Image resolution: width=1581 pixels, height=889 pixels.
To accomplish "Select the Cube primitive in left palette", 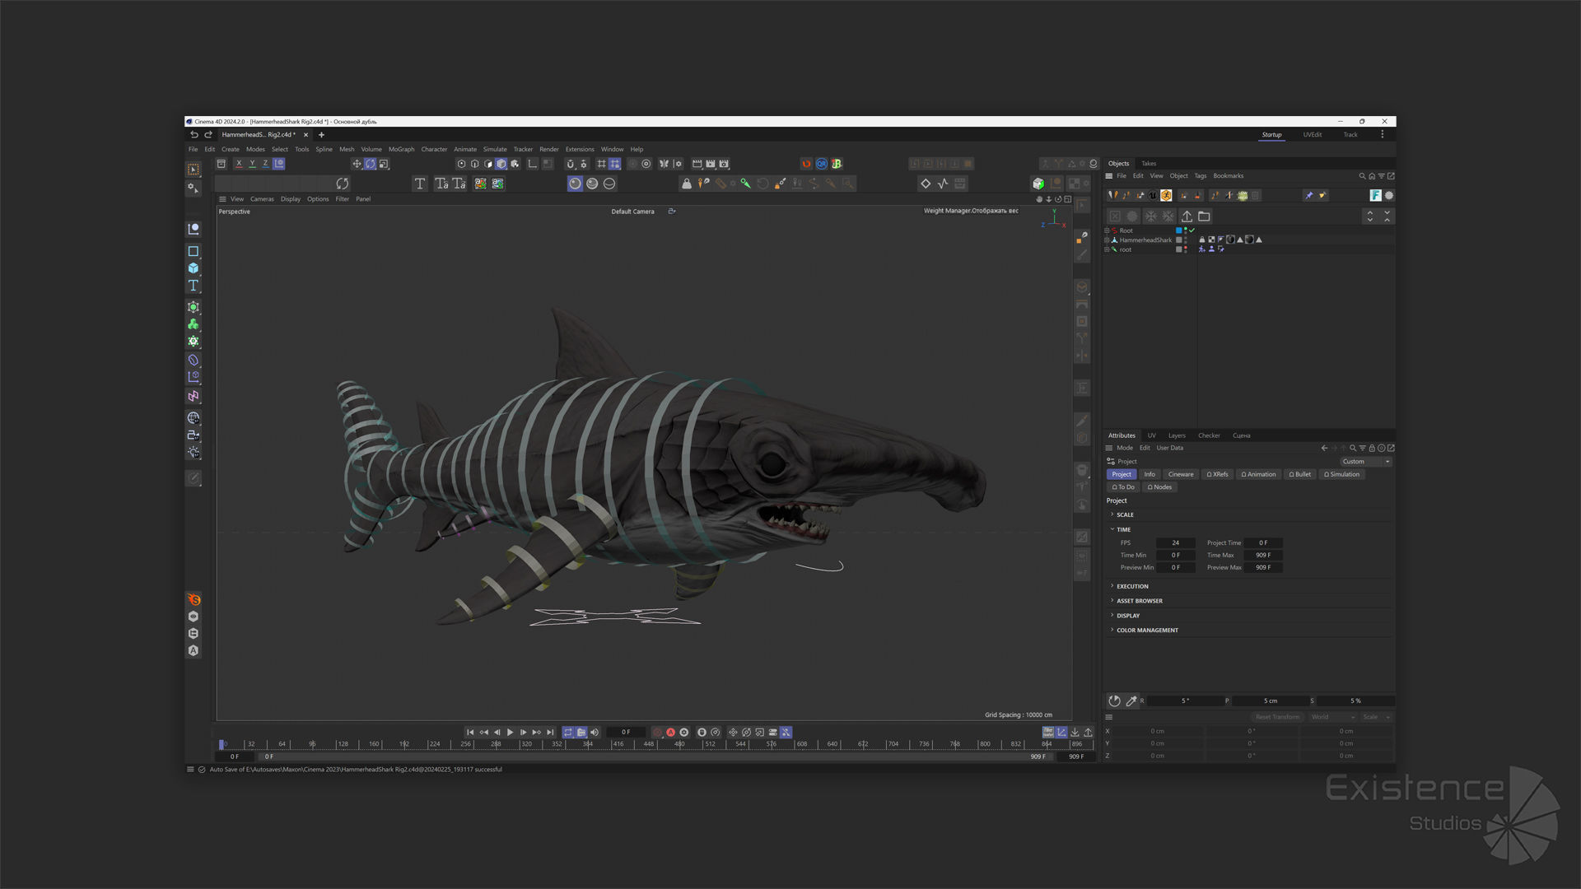I will tap(194, 268).
